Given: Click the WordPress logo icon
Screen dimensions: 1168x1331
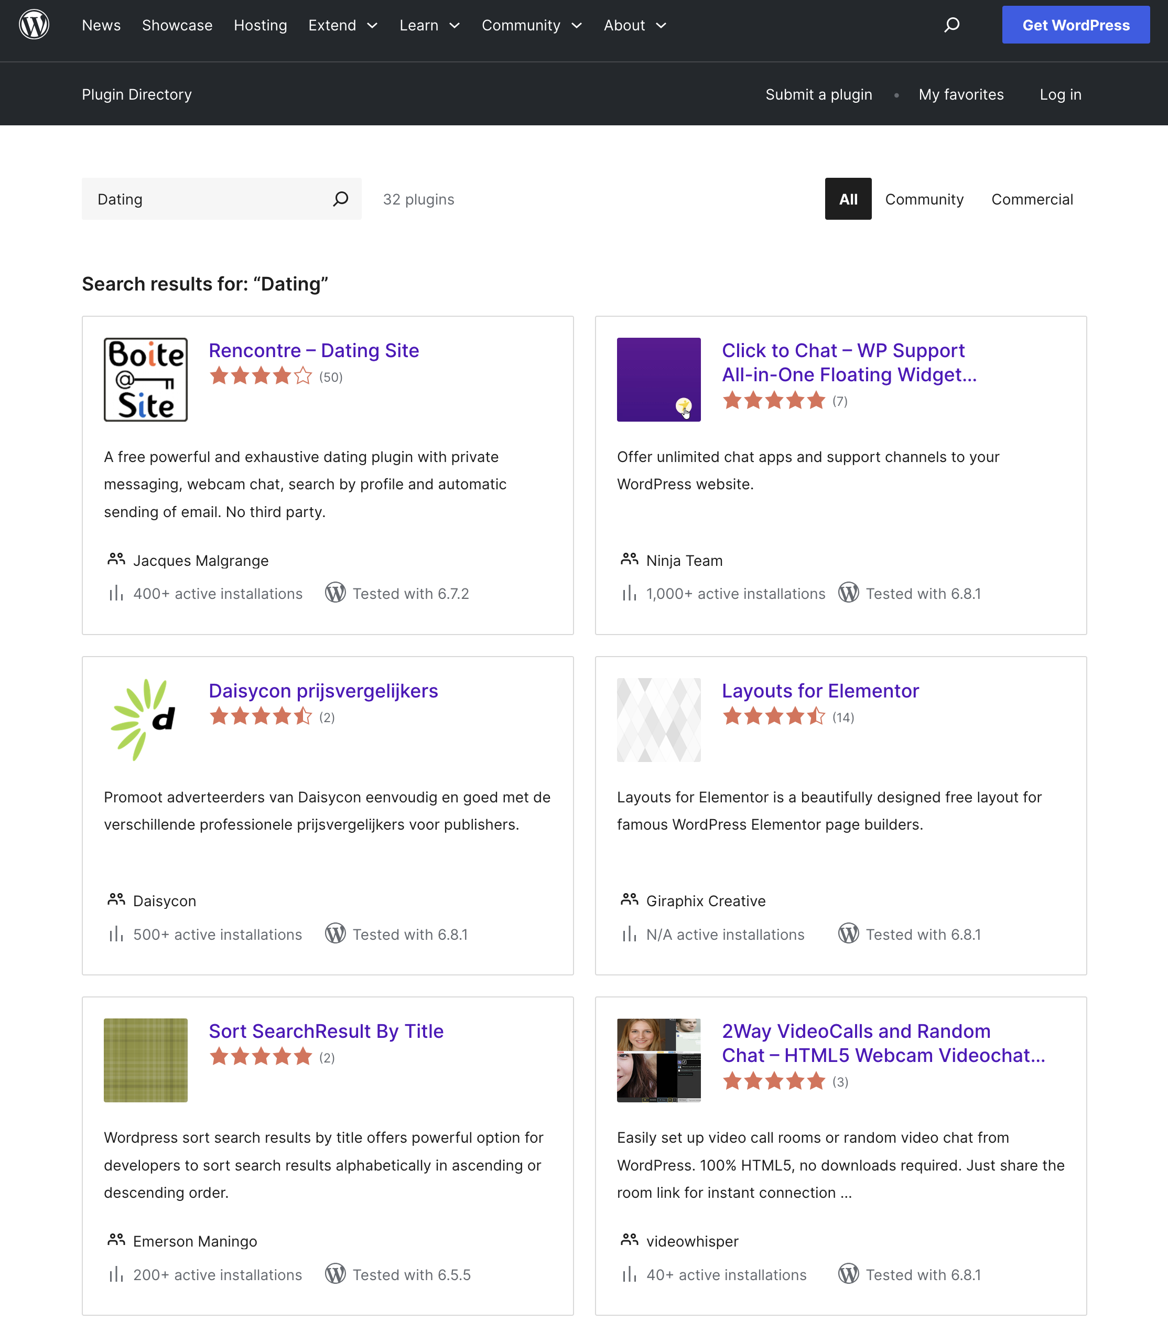Looking at the screenshot, I should coord(34,25).
